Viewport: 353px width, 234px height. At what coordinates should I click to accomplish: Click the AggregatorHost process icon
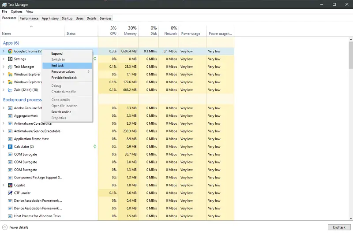pos(10,116)
